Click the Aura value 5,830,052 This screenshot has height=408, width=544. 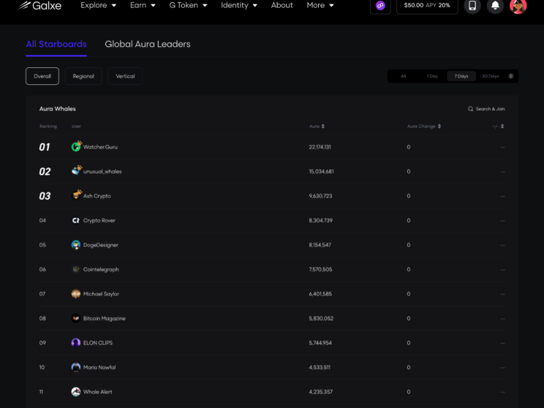click(x=321, y=318)
